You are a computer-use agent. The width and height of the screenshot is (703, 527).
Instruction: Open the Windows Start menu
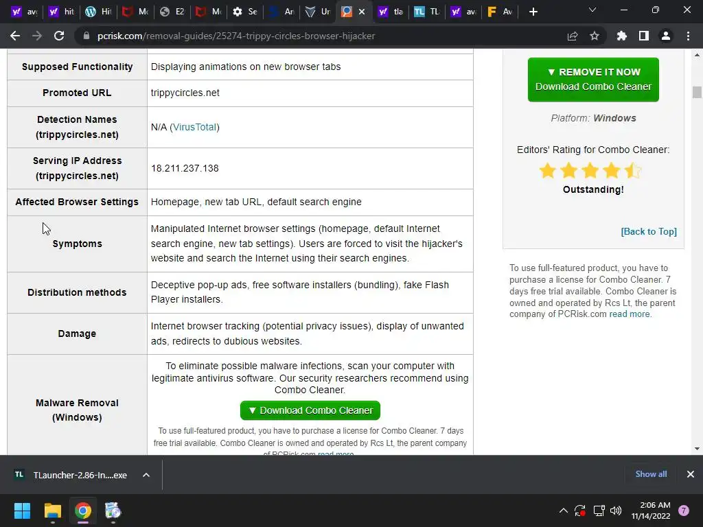(22, 511)
